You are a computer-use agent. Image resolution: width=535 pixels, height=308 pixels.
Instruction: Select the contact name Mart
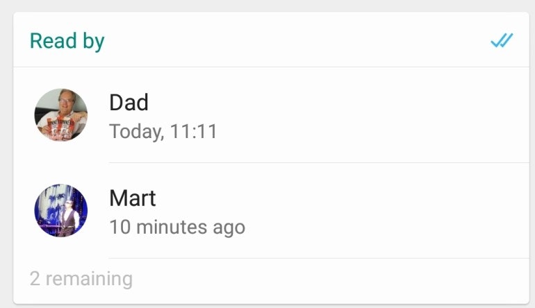click(132, 198)
